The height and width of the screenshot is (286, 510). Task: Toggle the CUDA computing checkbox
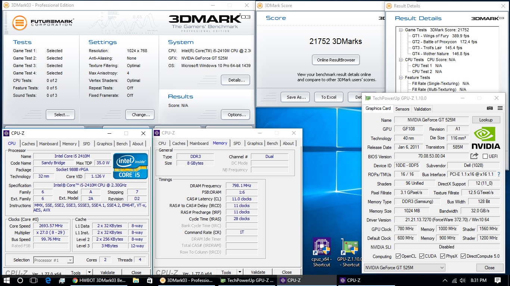[422, 256]
